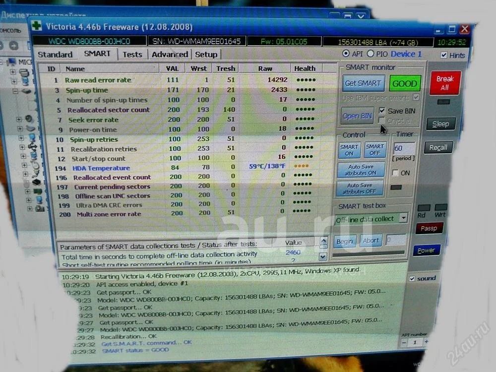Image resolution: width=496 pixels, height=372 pixels.
Task: Open the Tests tab
Action: coord(132,55)
